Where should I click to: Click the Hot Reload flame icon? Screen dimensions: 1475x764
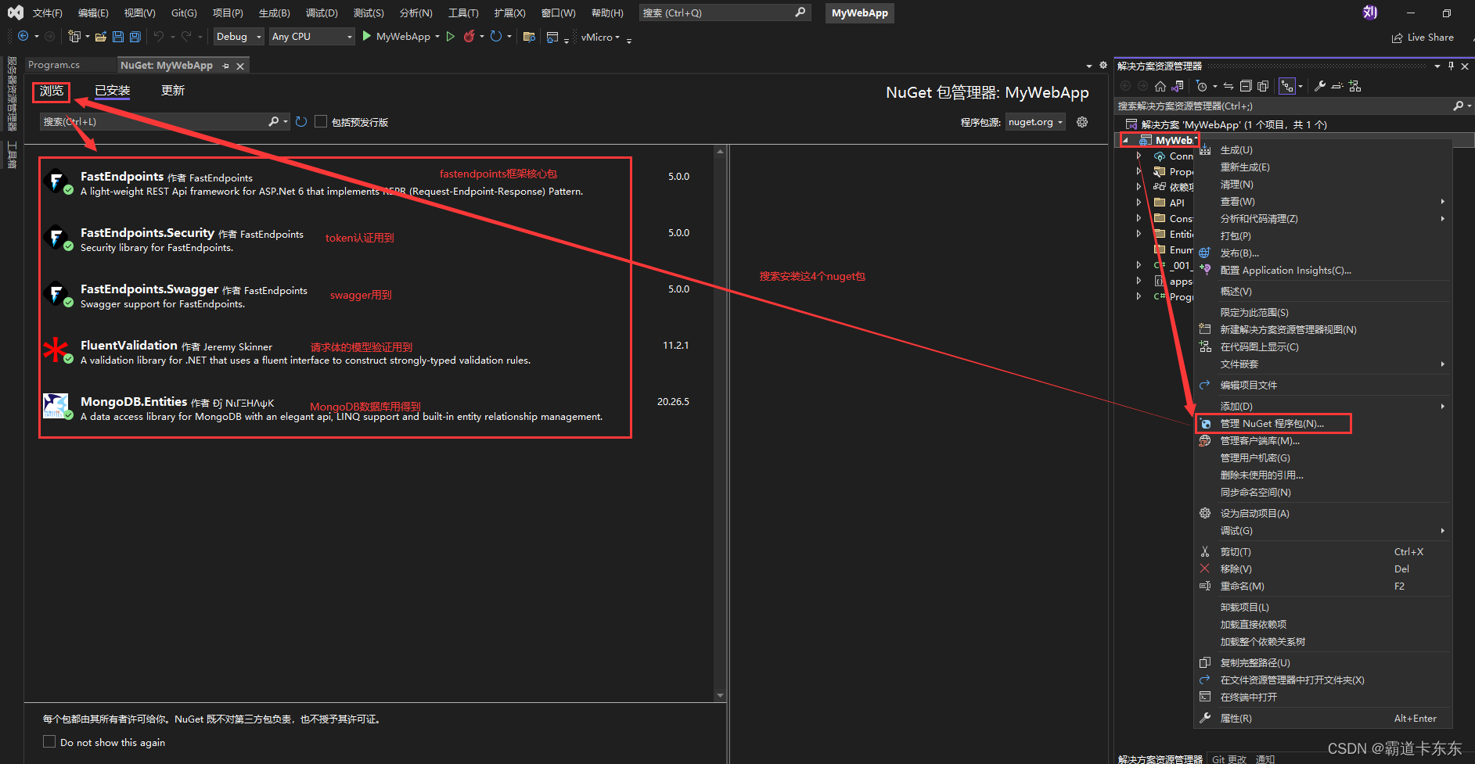click(x=469, y=37)
